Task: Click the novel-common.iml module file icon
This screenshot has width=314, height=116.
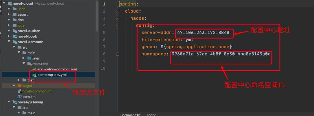Action: point(20,91)
